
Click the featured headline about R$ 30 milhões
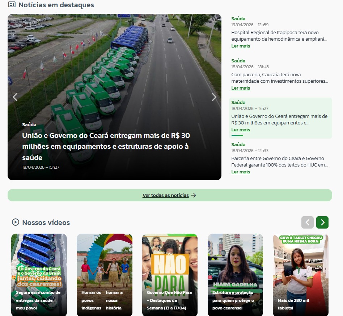106,147
